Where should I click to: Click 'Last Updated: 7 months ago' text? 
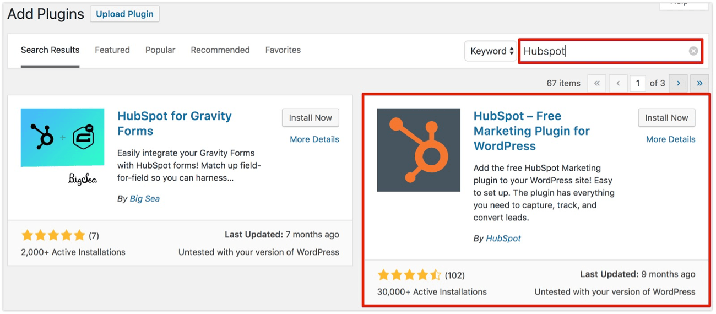282,235
